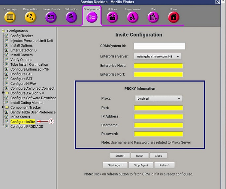Expand the Configure AWS on VM node
Image resolution: width=226 pixels, height=189 pixels.
pyautogui.click(x=3, y=93)
